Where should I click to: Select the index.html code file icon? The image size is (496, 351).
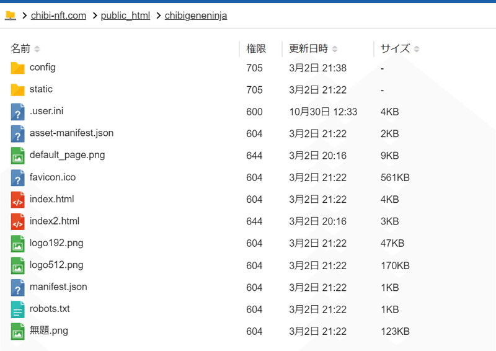[x=18, y=200]
